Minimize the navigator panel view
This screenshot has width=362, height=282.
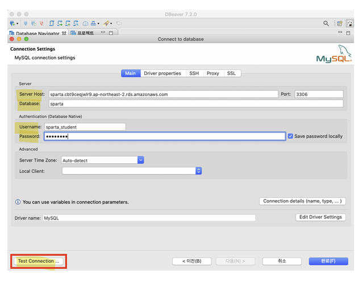(x=103, y=32)
